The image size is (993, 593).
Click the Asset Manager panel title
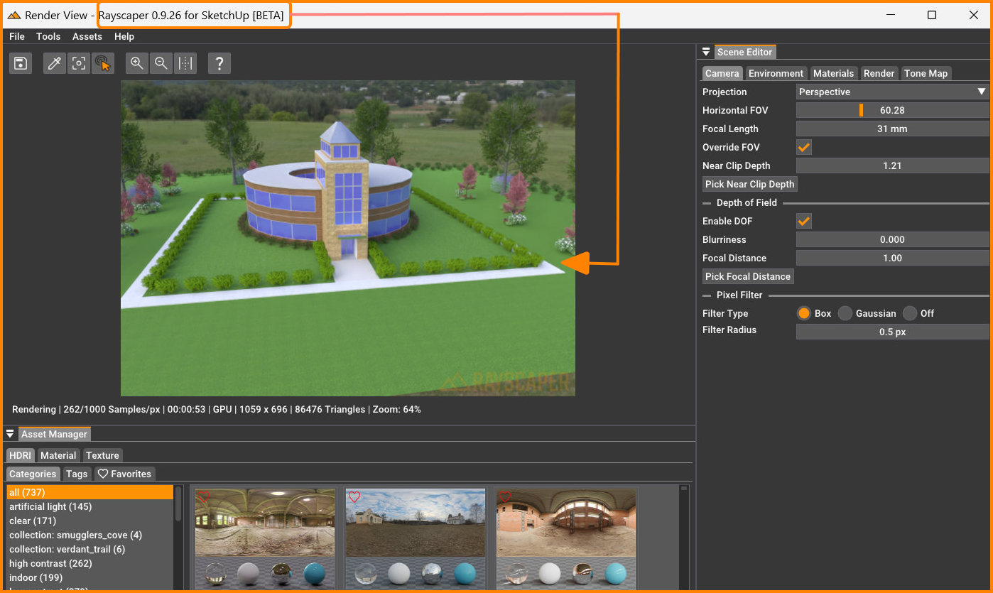click(54, 434)
